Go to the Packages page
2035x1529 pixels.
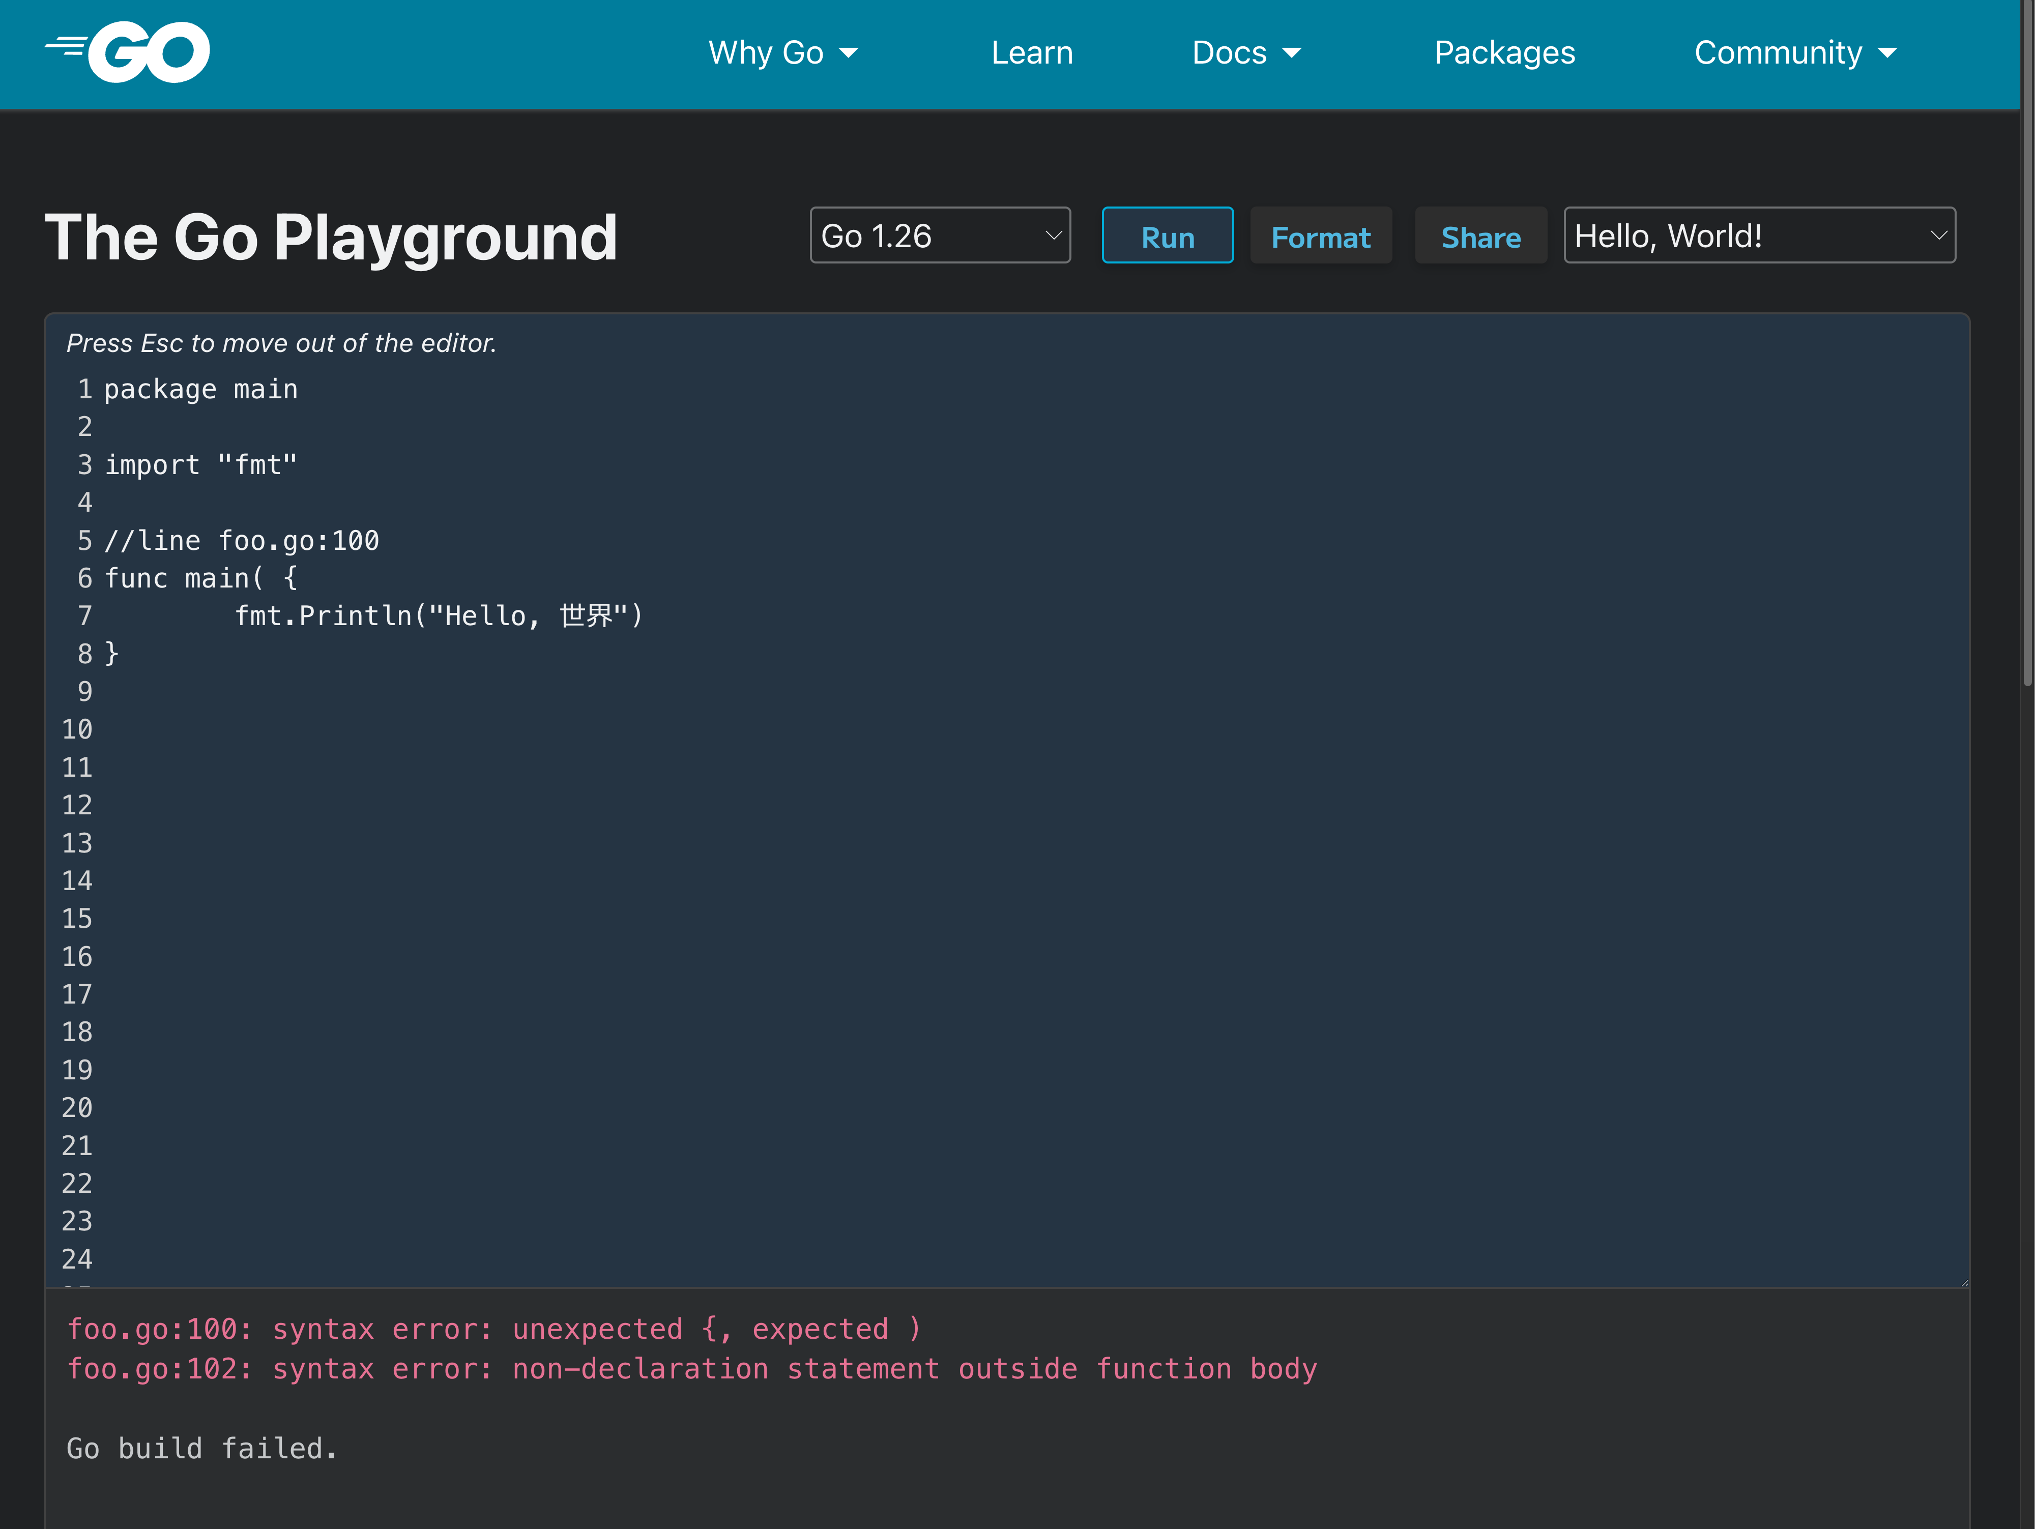click(1504, 53)
